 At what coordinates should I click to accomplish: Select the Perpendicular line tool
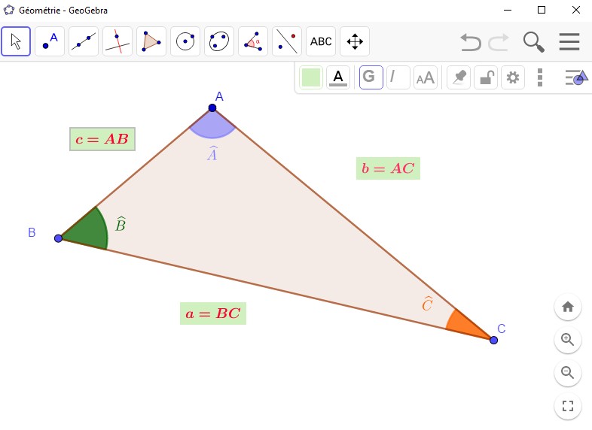(x=117, y=41)
